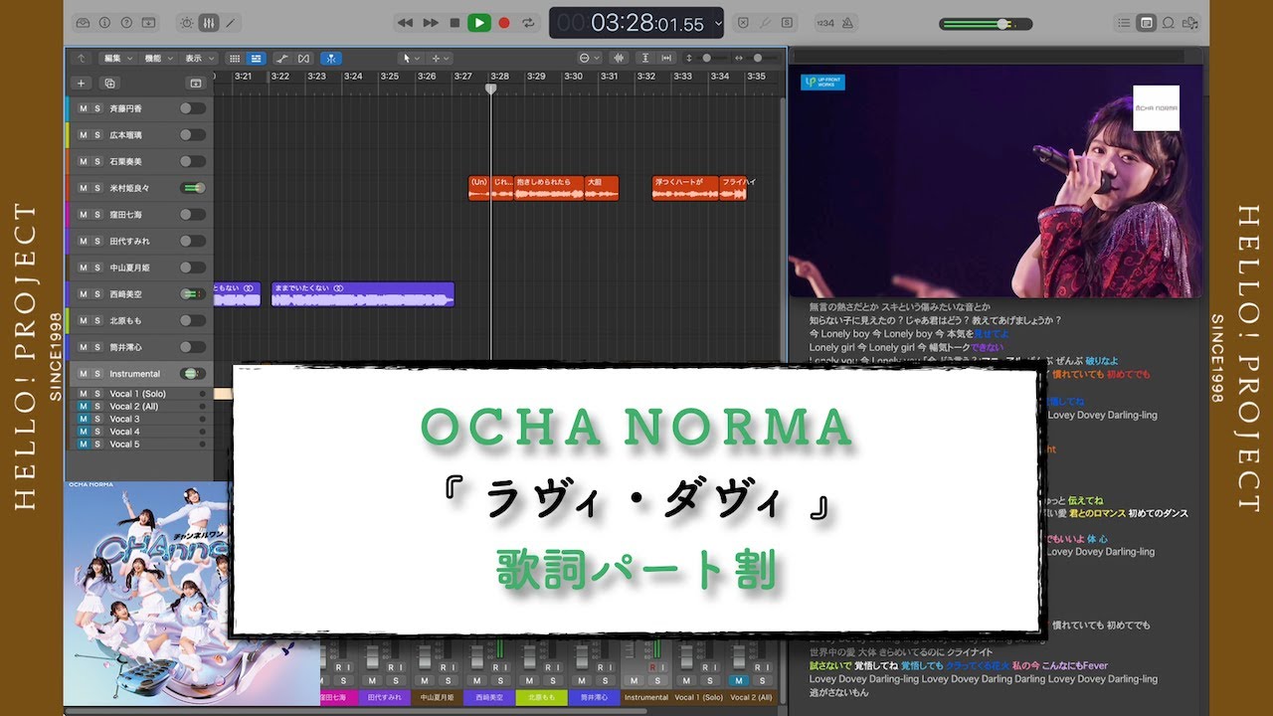1273x716 pixels.
Task: Open the Library panel icon
Action: [x=83, y=22]
